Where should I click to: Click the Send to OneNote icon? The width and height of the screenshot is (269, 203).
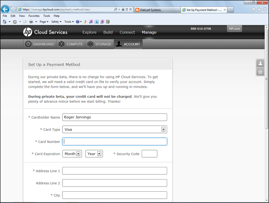point(91,22)
